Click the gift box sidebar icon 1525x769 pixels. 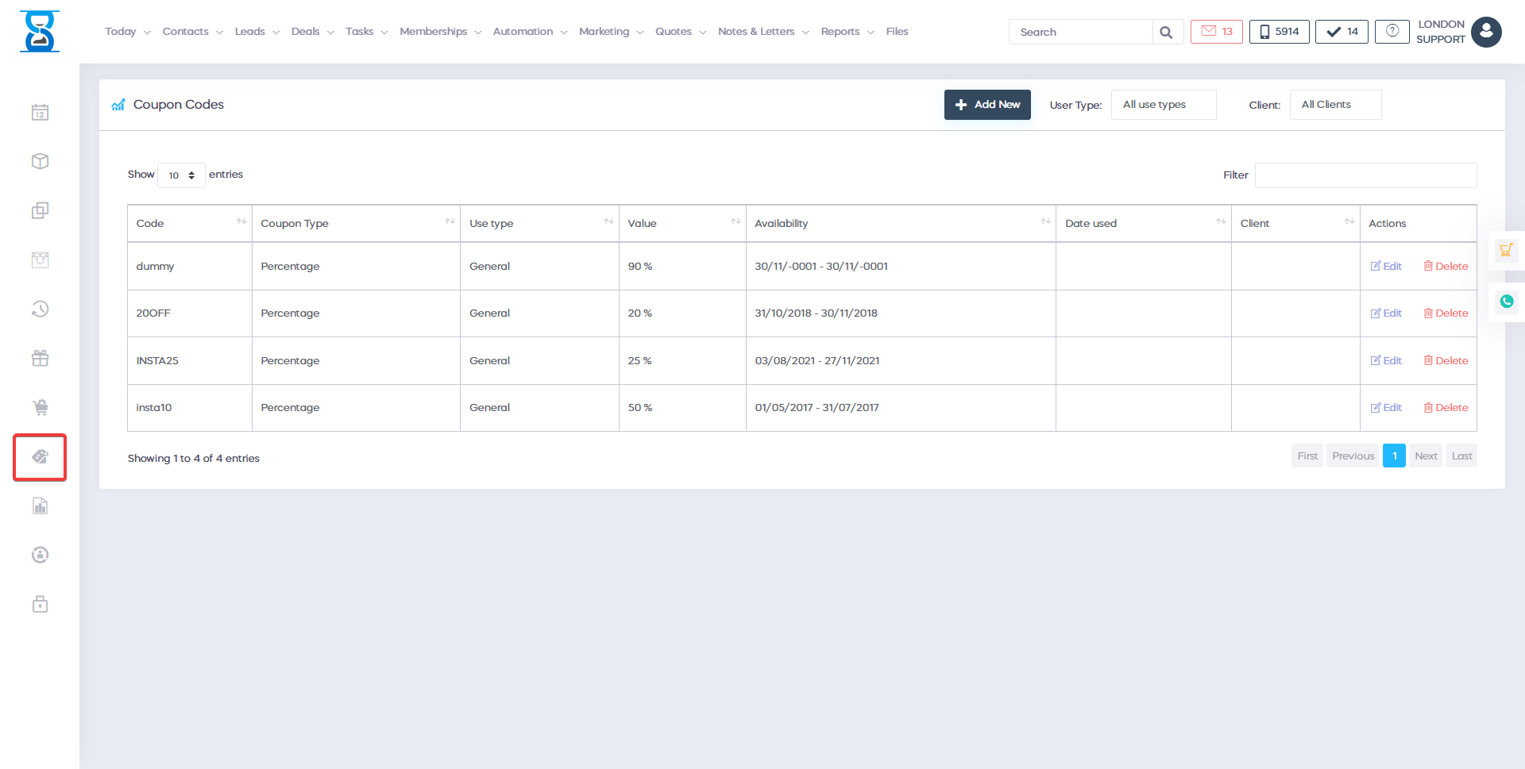(40, 359)
